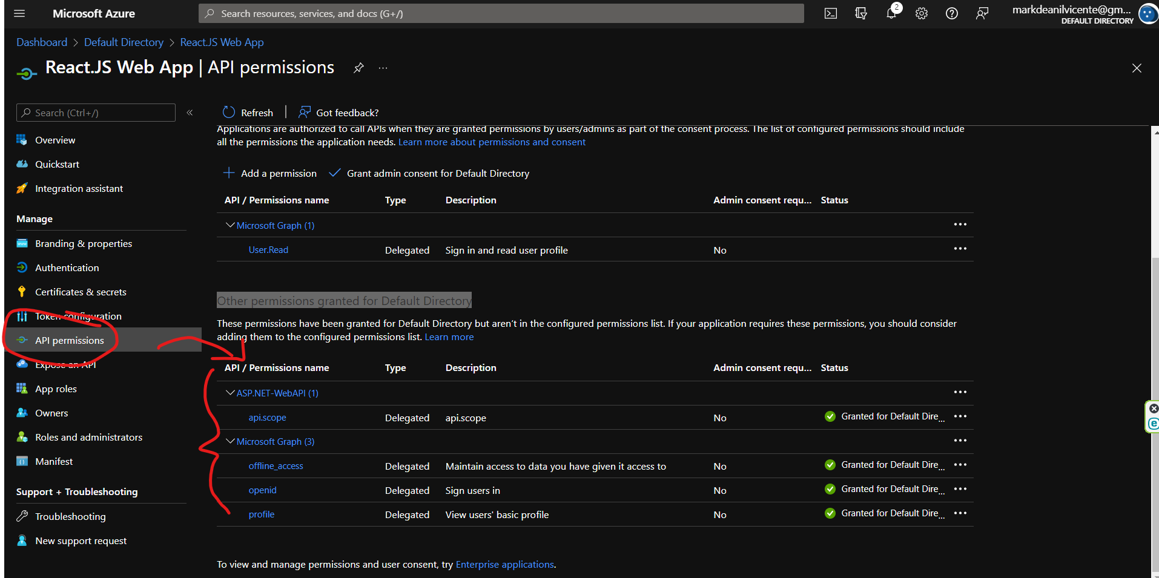Open the openid permission link

[x=262, y=490]
